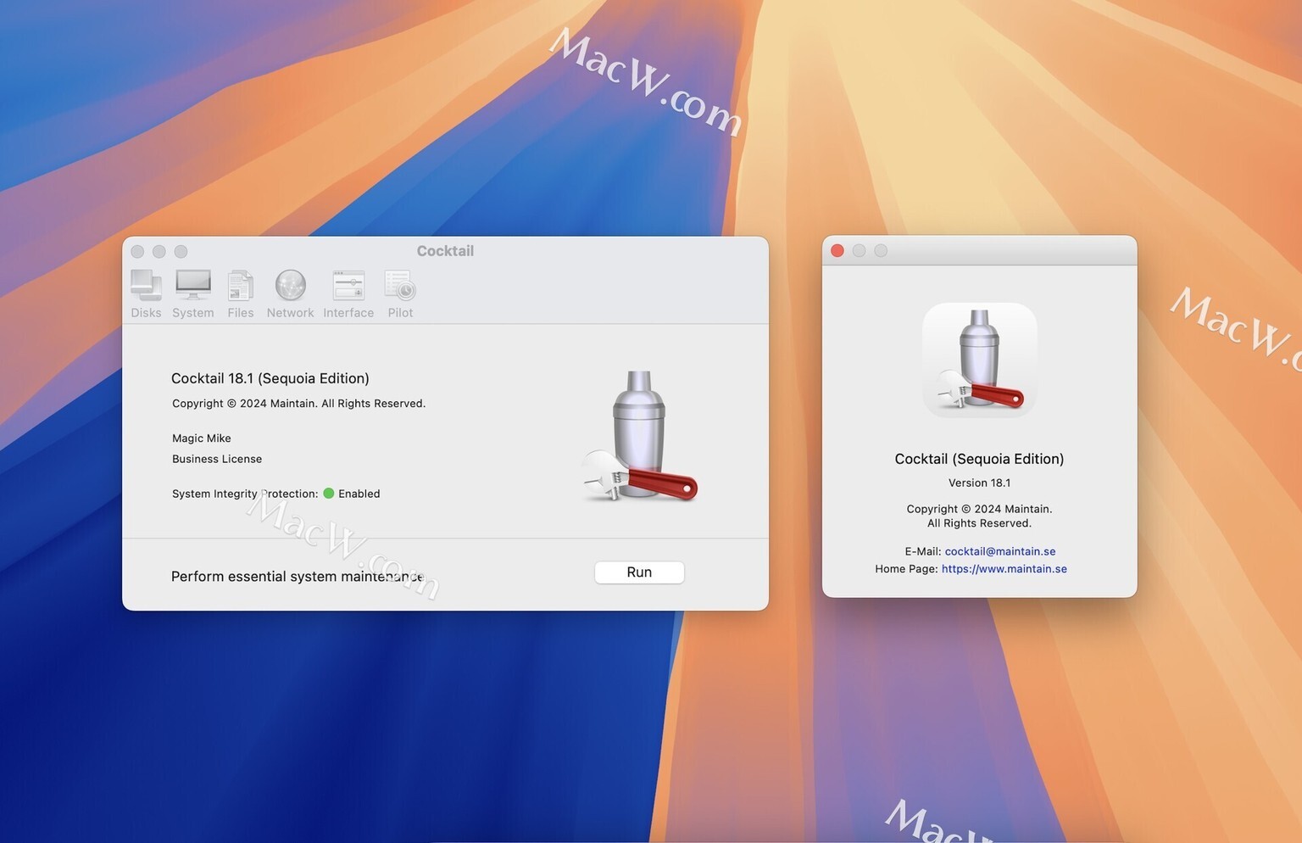Click the 'Enabled' status text

[x=359, y=494]
